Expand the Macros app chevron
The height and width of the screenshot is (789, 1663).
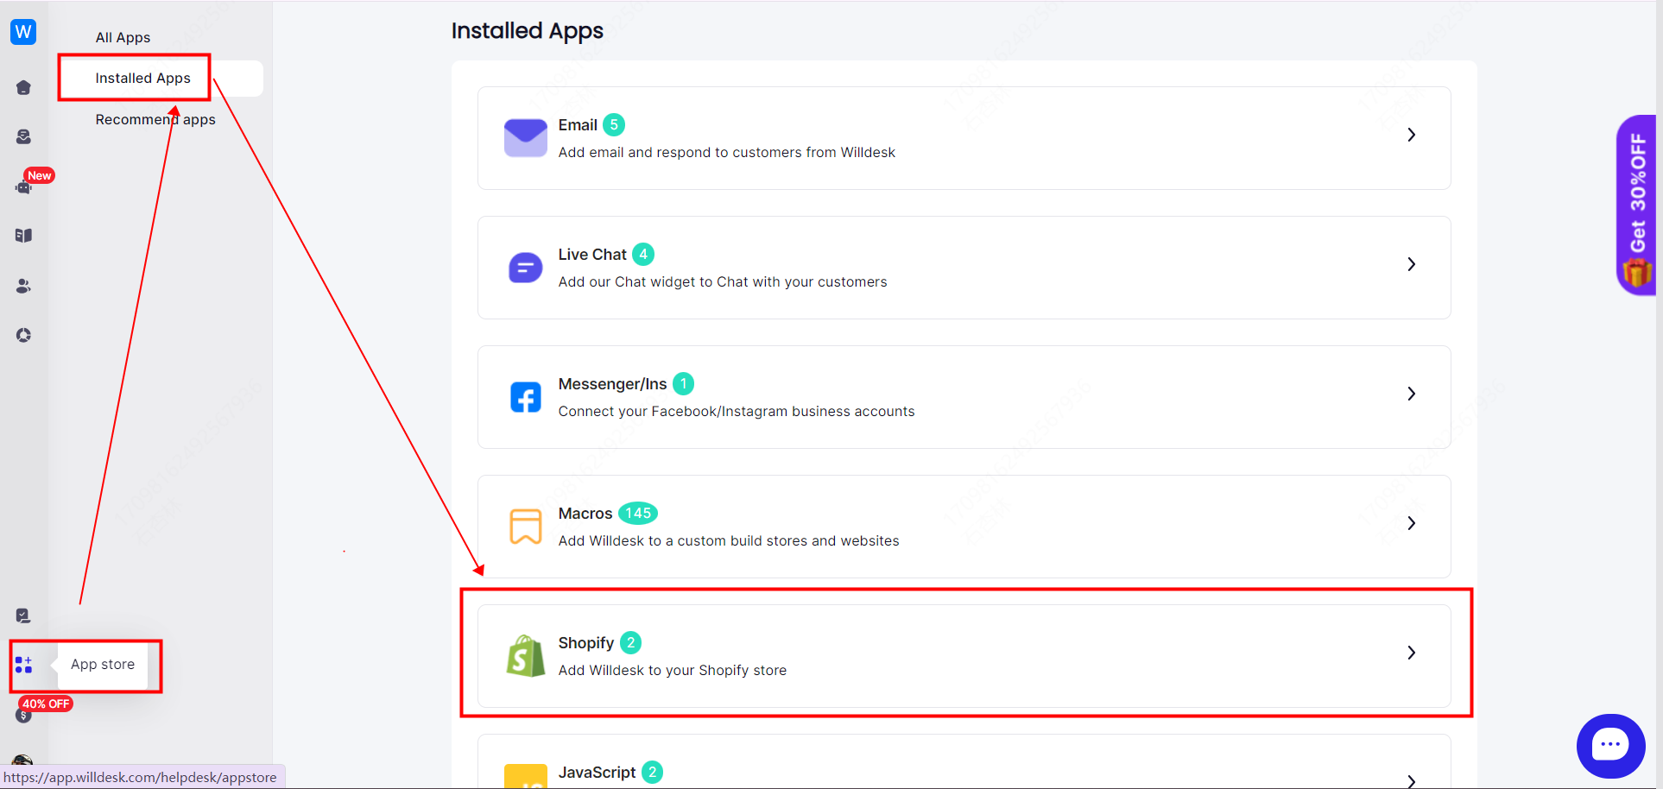pos(1411,523)
